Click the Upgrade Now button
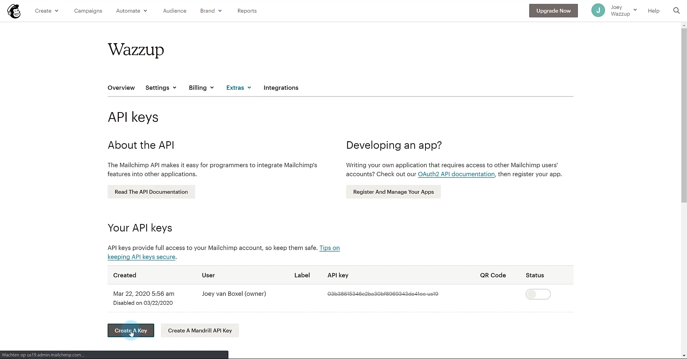Screen dimensions: 687x359 553,11
